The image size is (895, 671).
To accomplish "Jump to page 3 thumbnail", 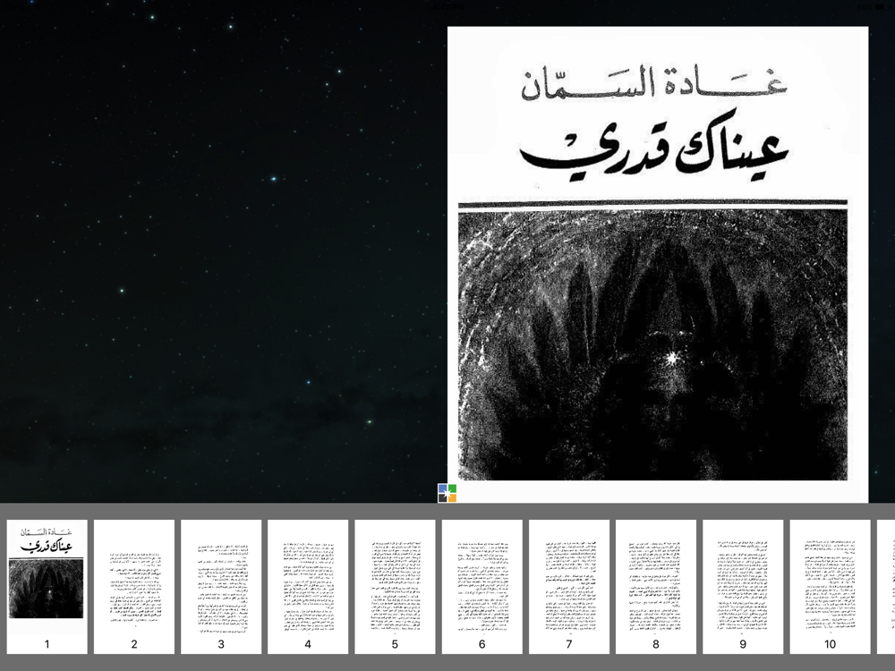I will coord(221,586).
